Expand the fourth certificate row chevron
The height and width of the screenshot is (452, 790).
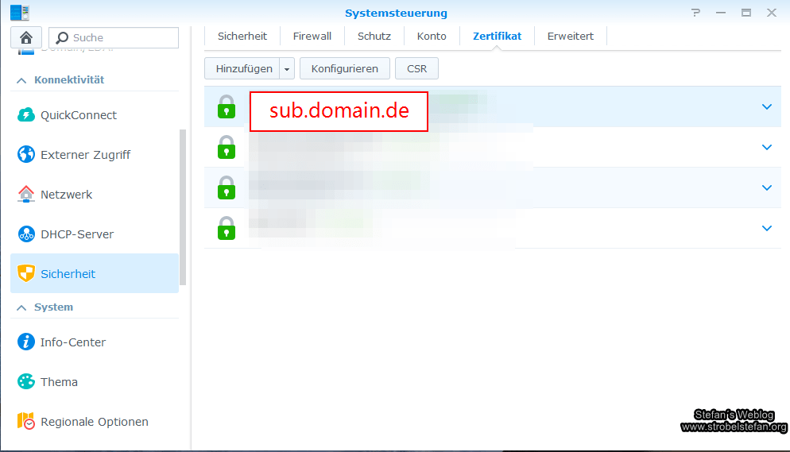point(767,228)
